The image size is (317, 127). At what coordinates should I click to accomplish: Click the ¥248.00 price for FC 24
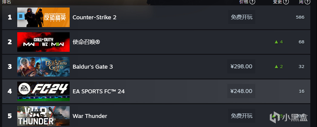point(241,91)
